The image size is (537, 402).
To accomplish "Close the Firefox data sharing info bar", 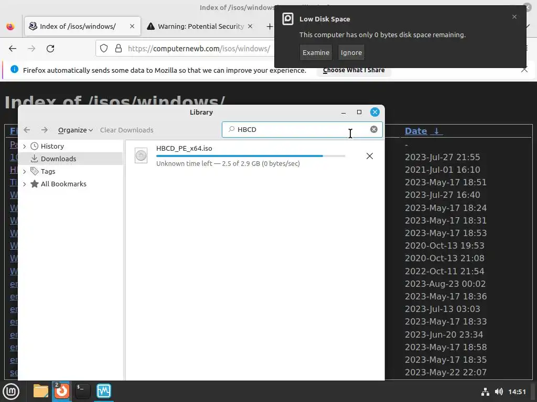I will 524,70.
